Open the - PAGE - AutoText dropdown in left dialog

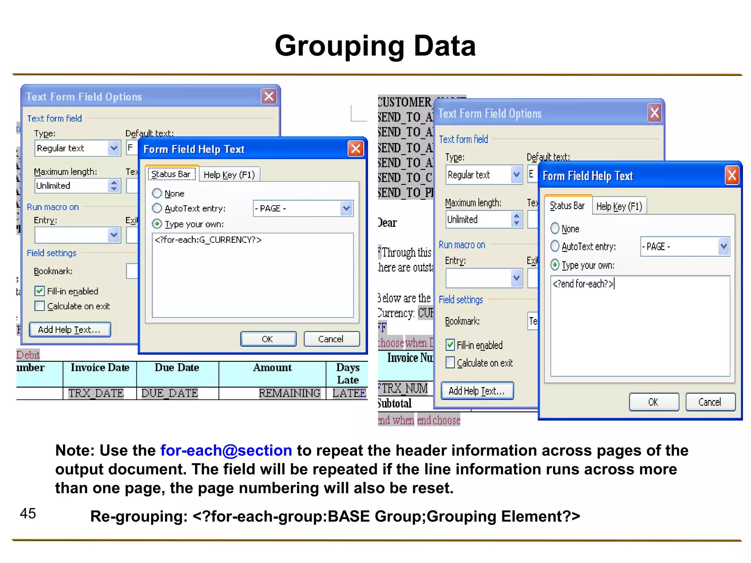(x=347, y=208)
